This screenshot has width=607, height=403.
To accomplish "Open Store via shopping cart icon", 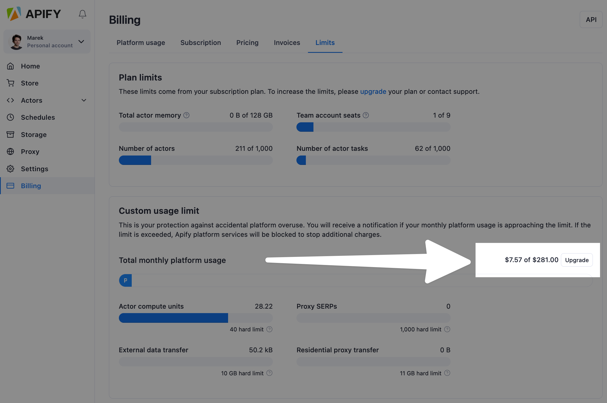I will click(x=10, y=83).
